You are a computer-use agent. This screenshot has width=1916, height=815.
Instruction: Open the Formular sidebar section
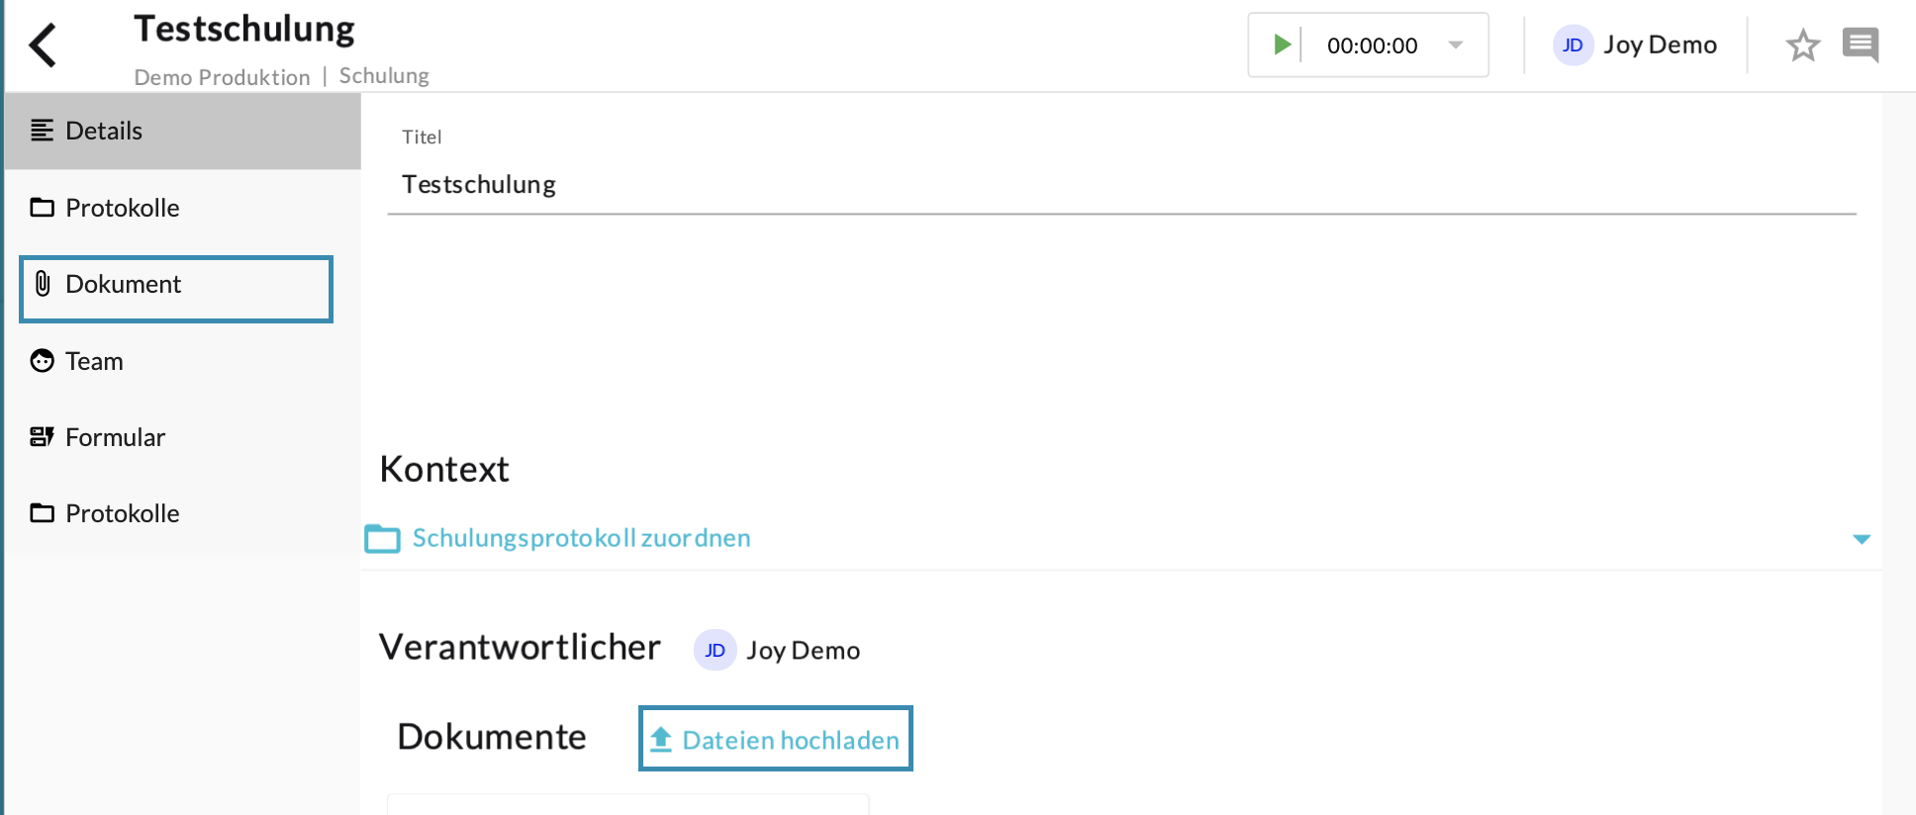coord(115,437)
